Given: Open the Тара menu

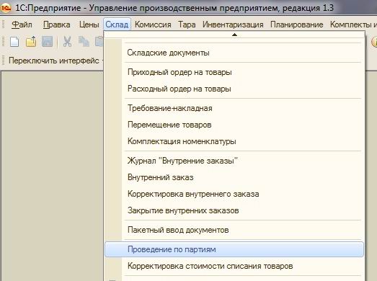Looking at the screenshot, I should pyautogui.click(x=187, y=24).
